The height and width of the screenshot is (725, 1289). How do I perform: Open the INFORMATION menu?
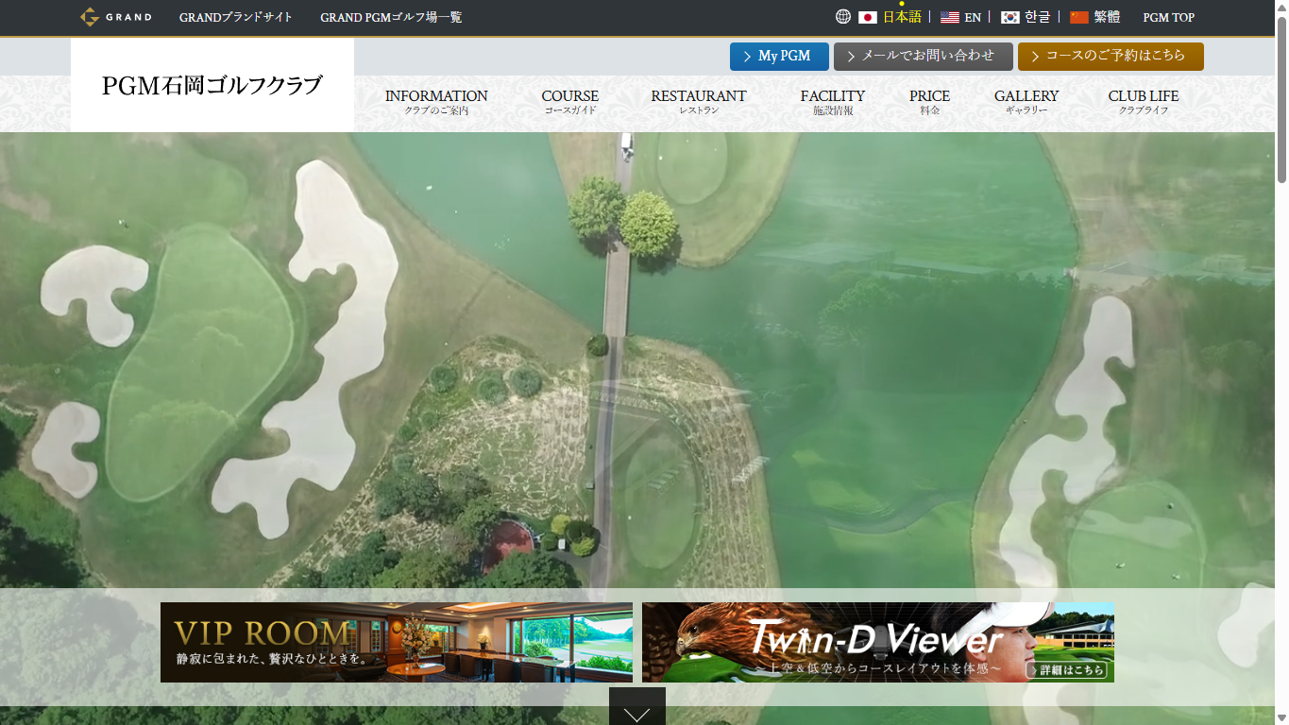pyautogui.click(x=436, y=102)
